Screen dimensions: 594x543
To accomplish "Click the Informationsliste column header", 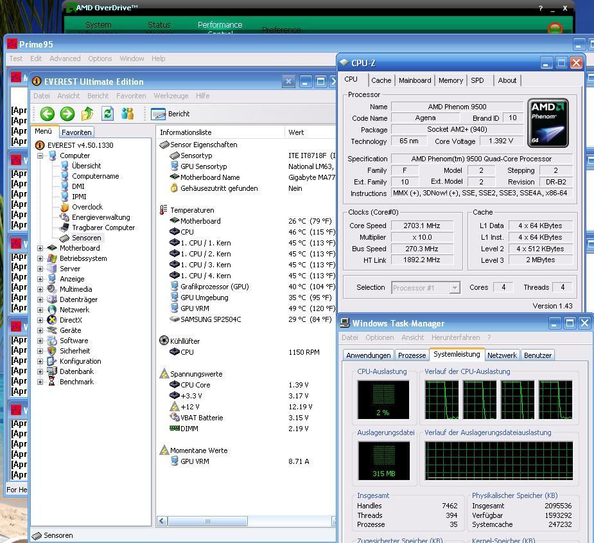I will pyautogui.click(x=221, y=132).
